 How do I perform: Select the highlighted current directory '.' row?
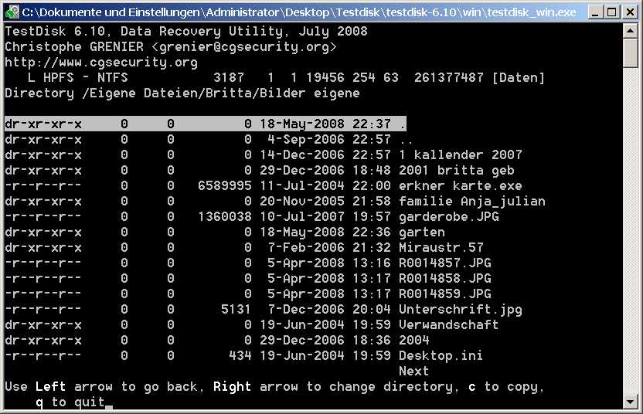coord(206,124)
